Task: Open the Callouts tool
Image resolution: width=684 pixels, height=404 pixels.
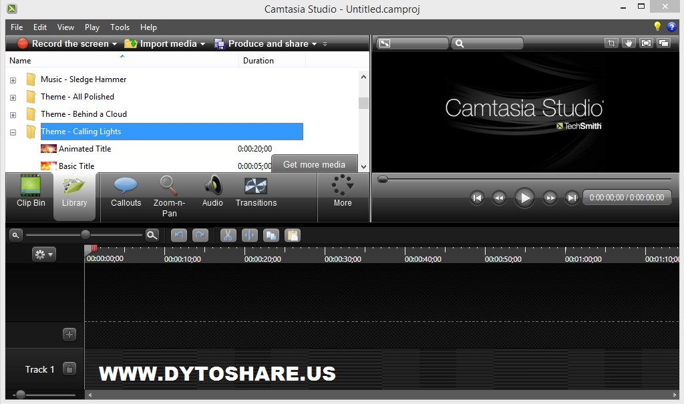Action: [126, 192]
